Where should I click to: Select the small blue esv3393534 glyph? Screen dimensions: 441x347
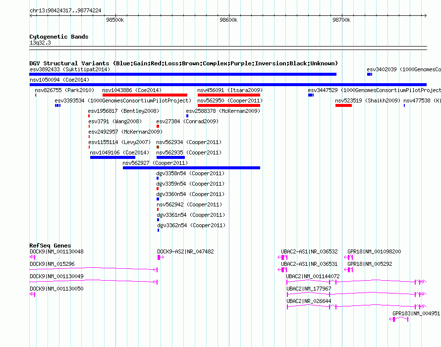pos(57,105)
